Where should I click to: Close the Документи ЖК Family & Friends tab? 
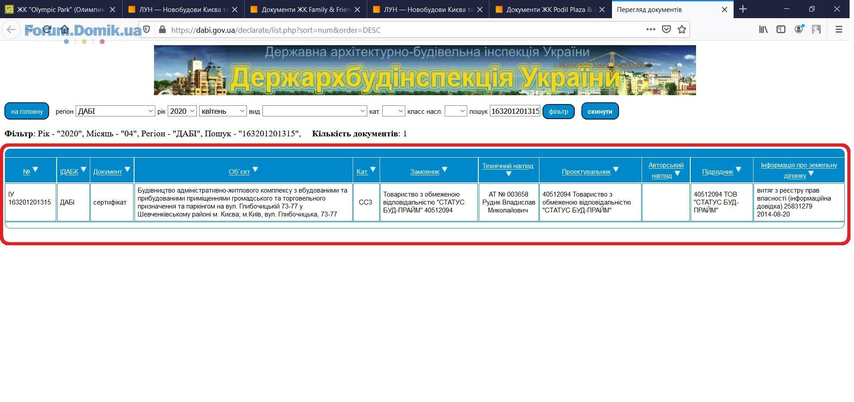coord(357,9)
